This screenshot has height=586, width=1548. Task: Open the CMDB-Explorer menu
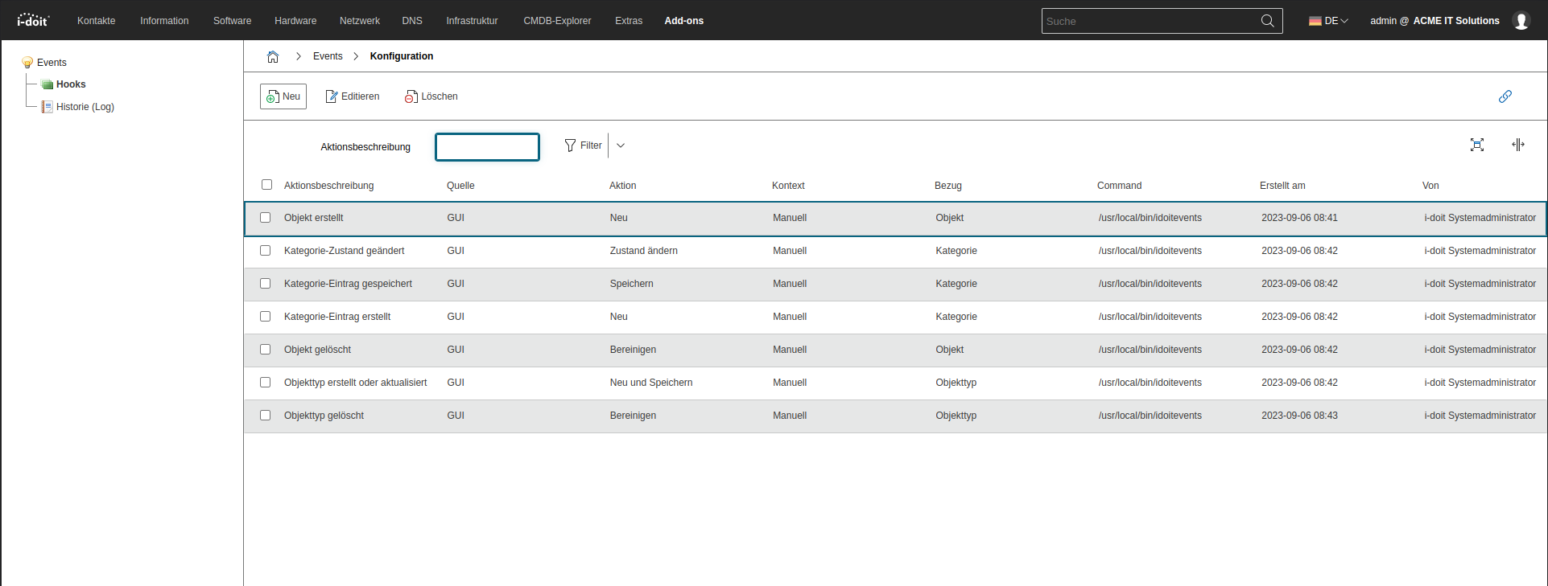coord(557,21)
